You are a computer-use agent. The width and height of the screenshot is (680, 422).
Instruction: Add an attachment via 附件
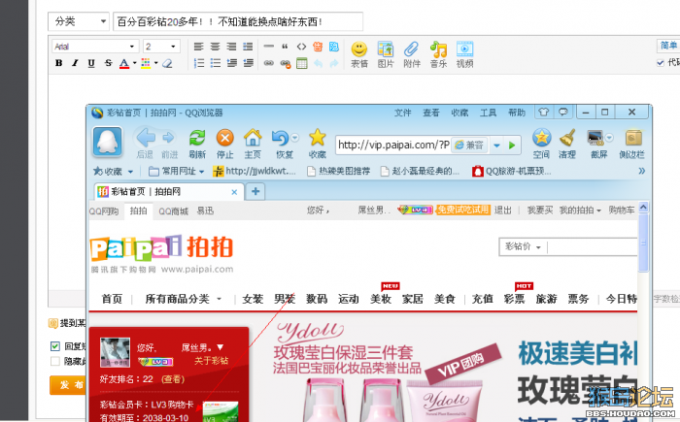[x=412, y=54]
